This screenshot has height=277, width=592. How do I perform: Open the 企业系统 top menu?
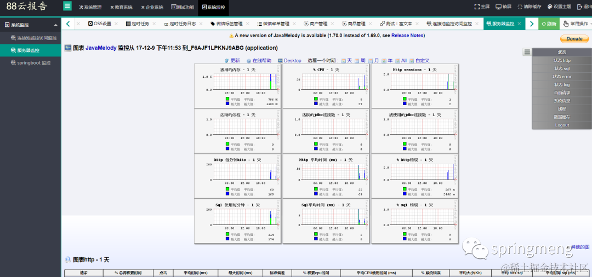pyautogui.click(x=152, y=7)
